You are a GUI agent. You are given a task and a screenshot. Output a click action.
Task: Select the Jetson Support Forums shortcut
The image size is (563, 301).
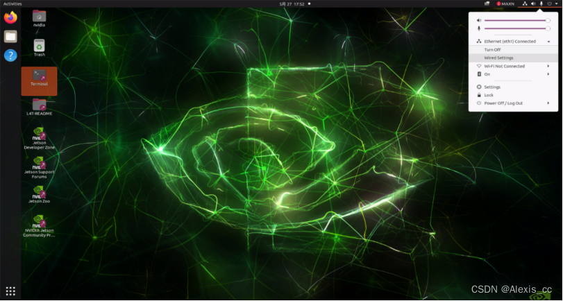[x=39, y=168]
